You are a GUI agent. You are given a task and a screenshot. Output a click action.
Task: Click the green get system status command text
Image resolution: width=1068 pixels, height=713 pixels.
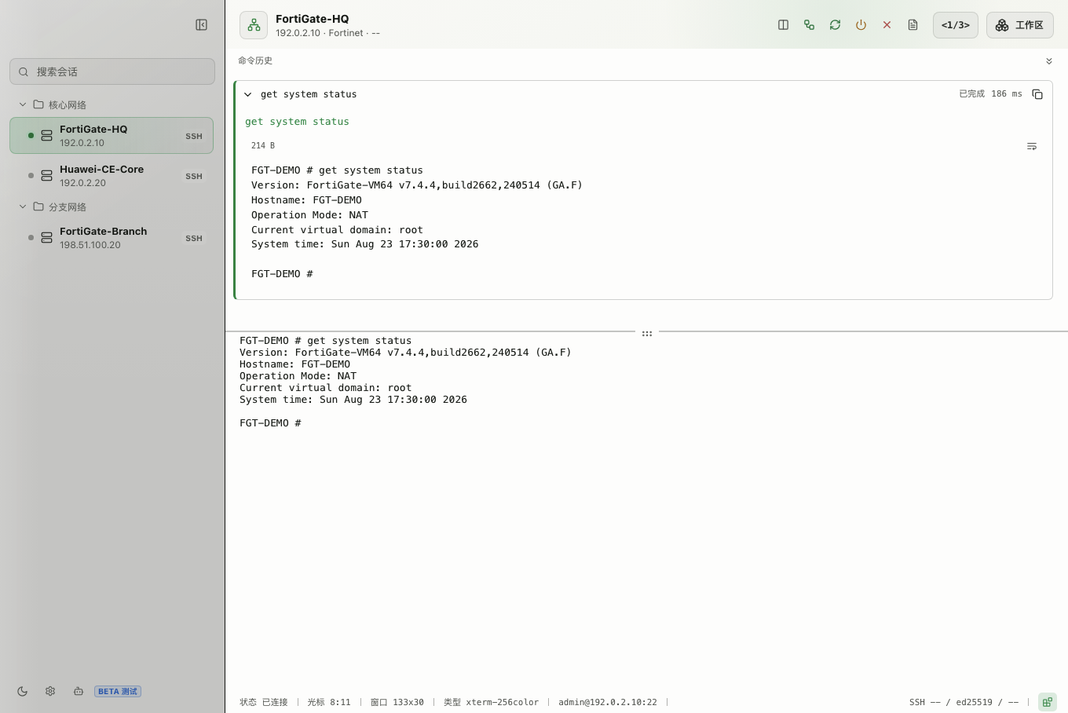(297, 122)
